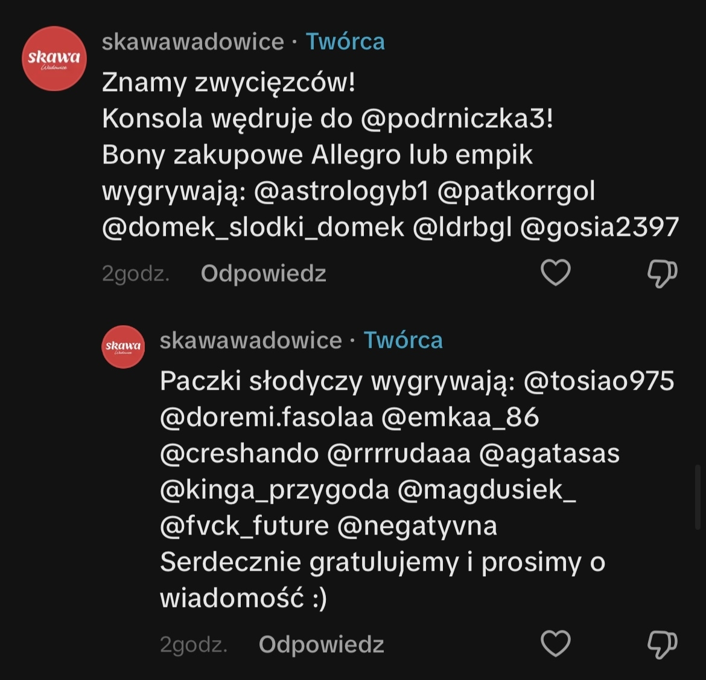
Task: Open skawawadowice avatar on first comment
Action: coord(54,59)
